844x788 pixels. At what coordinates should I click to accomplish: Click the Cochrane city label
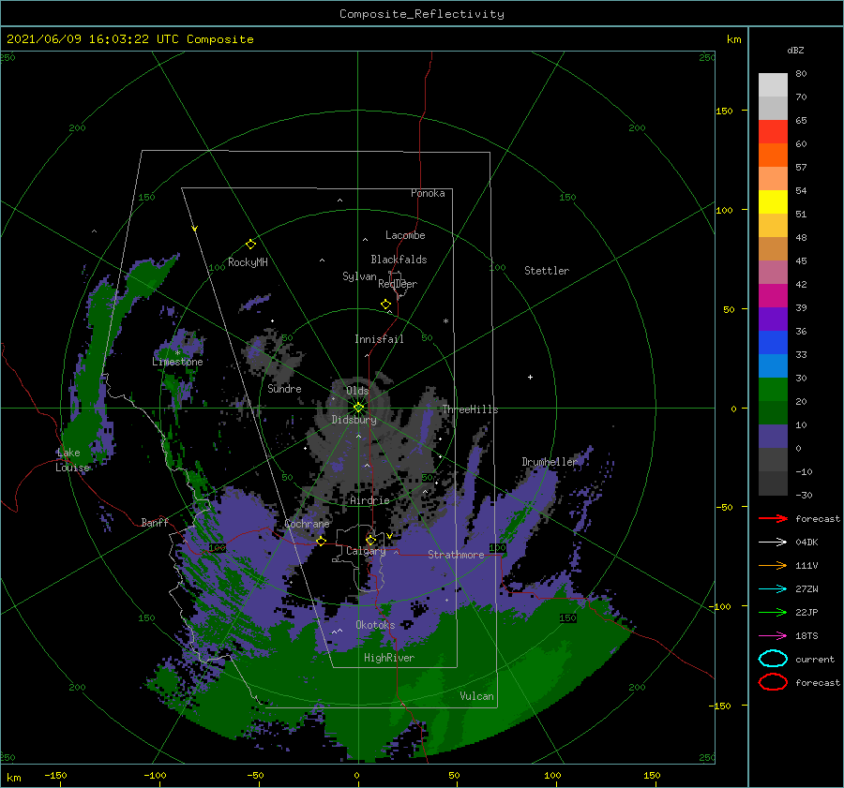pos(307,524)
